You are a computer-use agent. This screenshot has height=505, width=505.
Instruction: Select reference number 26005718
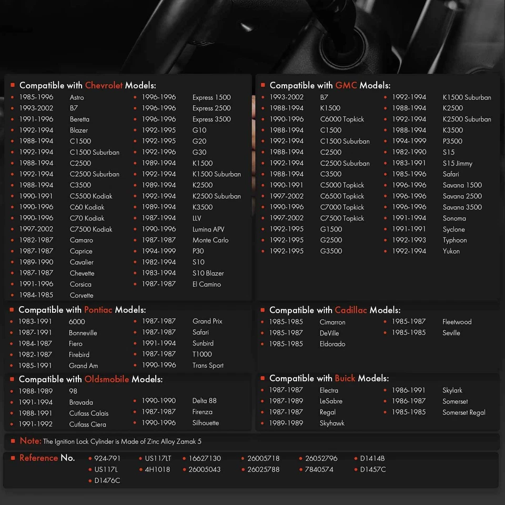(264, 458)
